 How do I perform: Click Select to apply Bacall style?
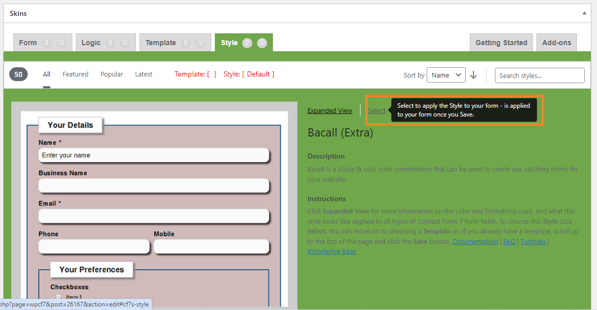[x=376, y=110]
